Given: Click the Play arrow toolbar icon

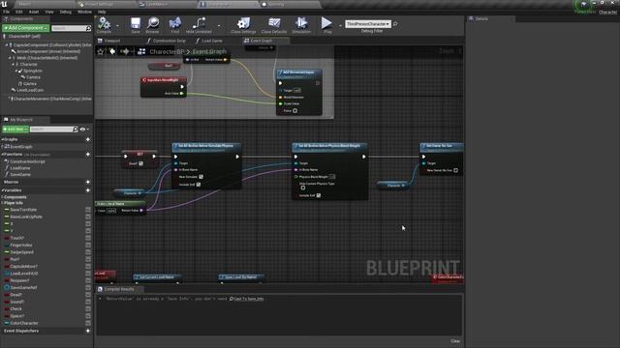Looking at the screenshot, I should click(x=326, y=23).
